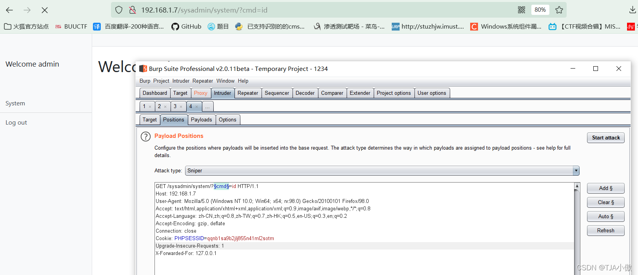The height and width of the screenshot is (275, 638).
Task: Open the Options sub-tab
Action: (227, 120)
